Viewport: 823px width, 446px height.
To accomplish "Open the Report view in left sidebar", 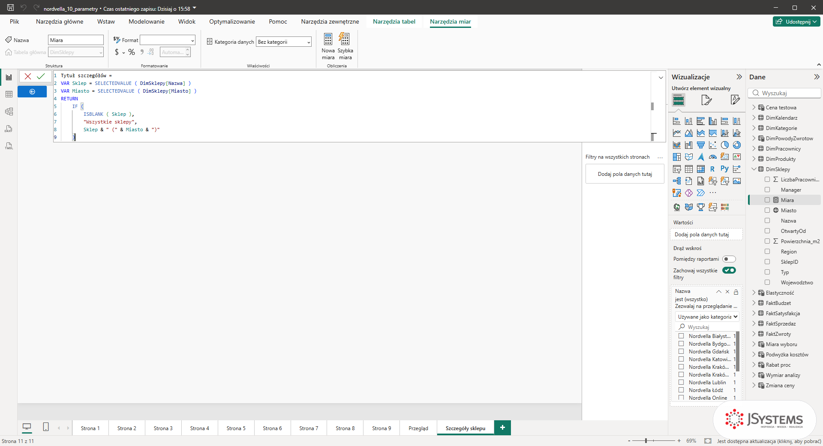I will tap(9, 77).
